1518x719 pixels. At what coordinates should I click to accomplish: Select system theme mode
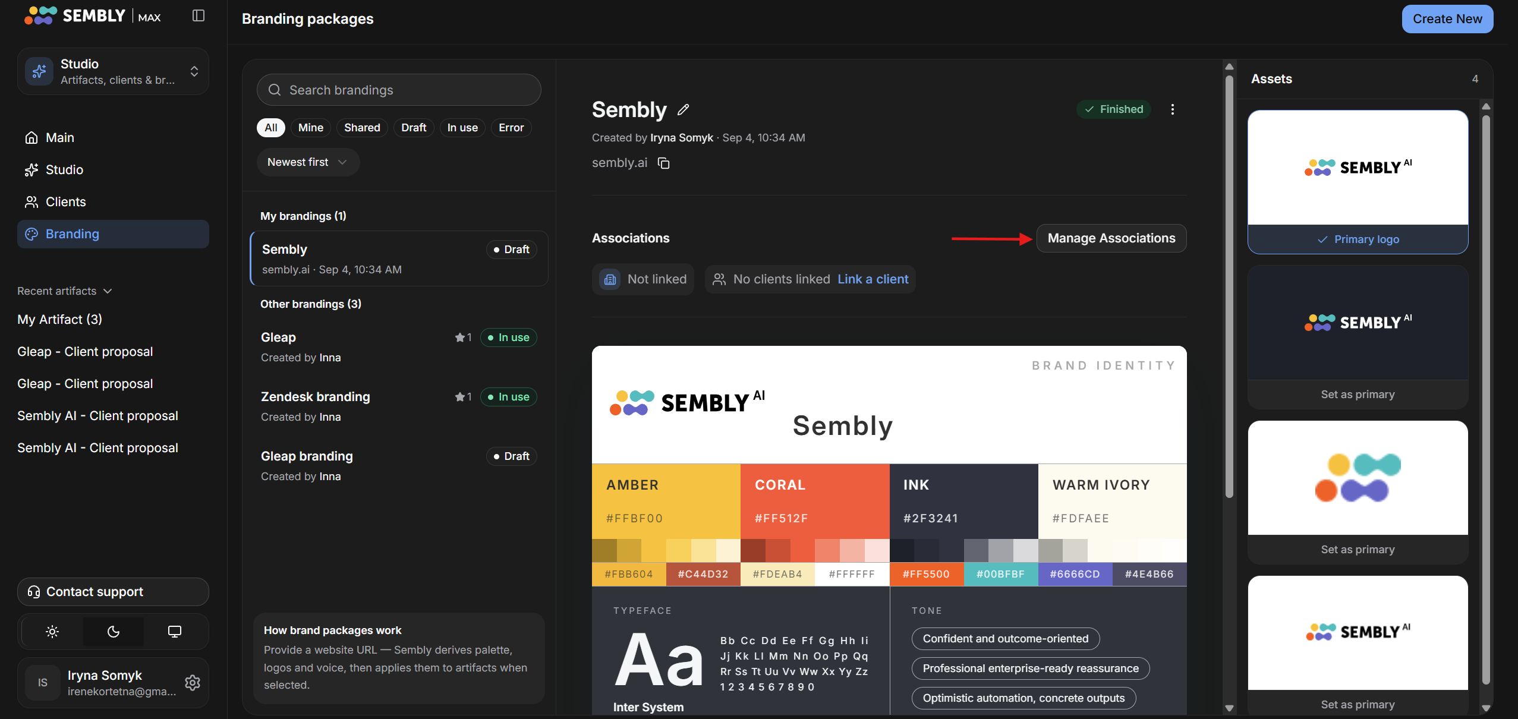tap(175, 632)
